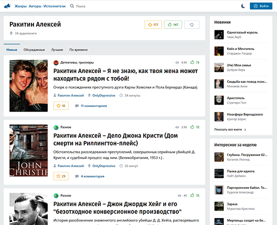Screen dimensions: 277x225
Task: Open Паргоронские байки book
Action: [x=247, y=187]
